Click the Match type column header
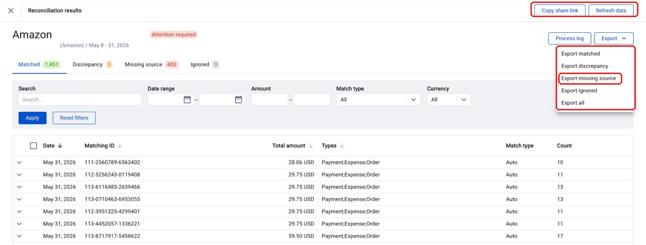This screenshot has width=646, height=245. coord(520,146)
